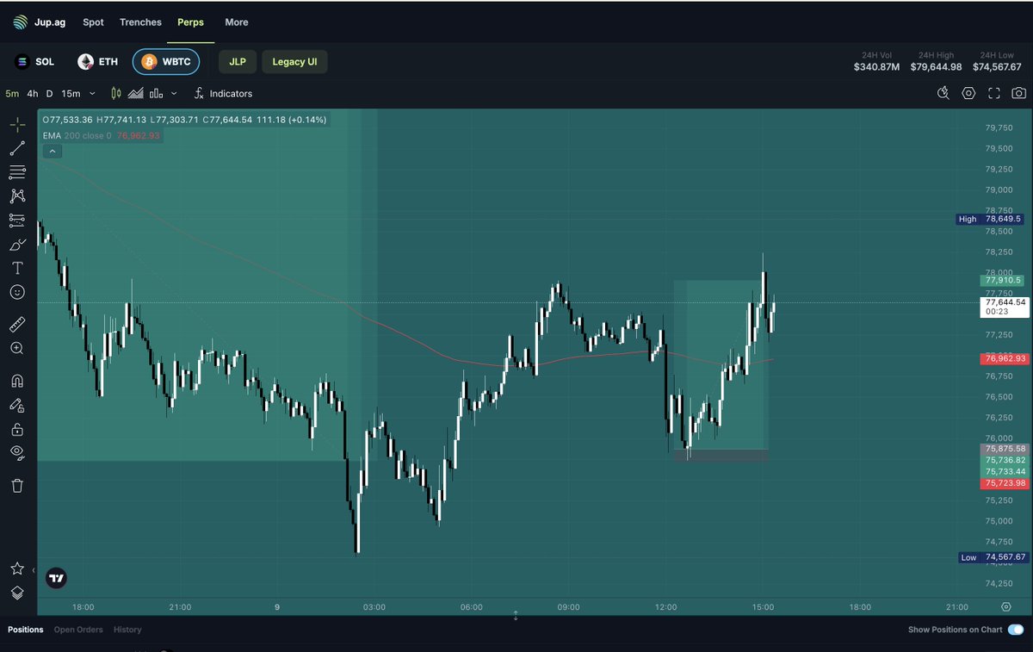Viewport: 1033px width, 652px height.
Task: Switch to Legacy UI
Action: click(294, 62)
